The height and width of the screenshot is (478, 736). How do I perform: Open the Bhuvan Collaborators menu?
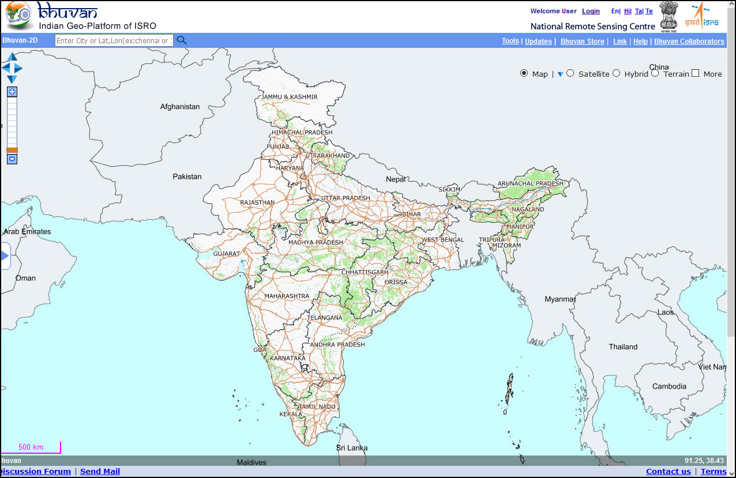click(689, 42)
